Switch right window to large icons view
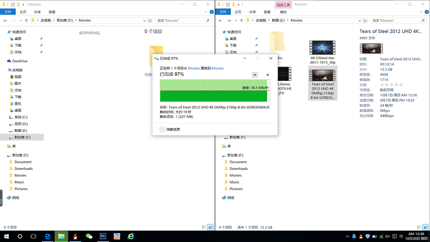 (x=426, y=227)
